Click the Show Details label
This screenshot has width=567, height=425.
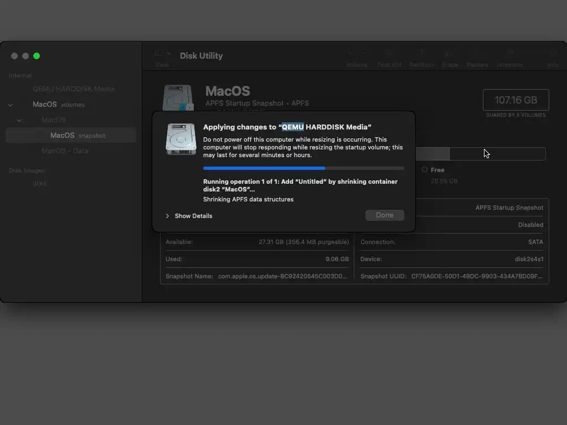[193, 216]
